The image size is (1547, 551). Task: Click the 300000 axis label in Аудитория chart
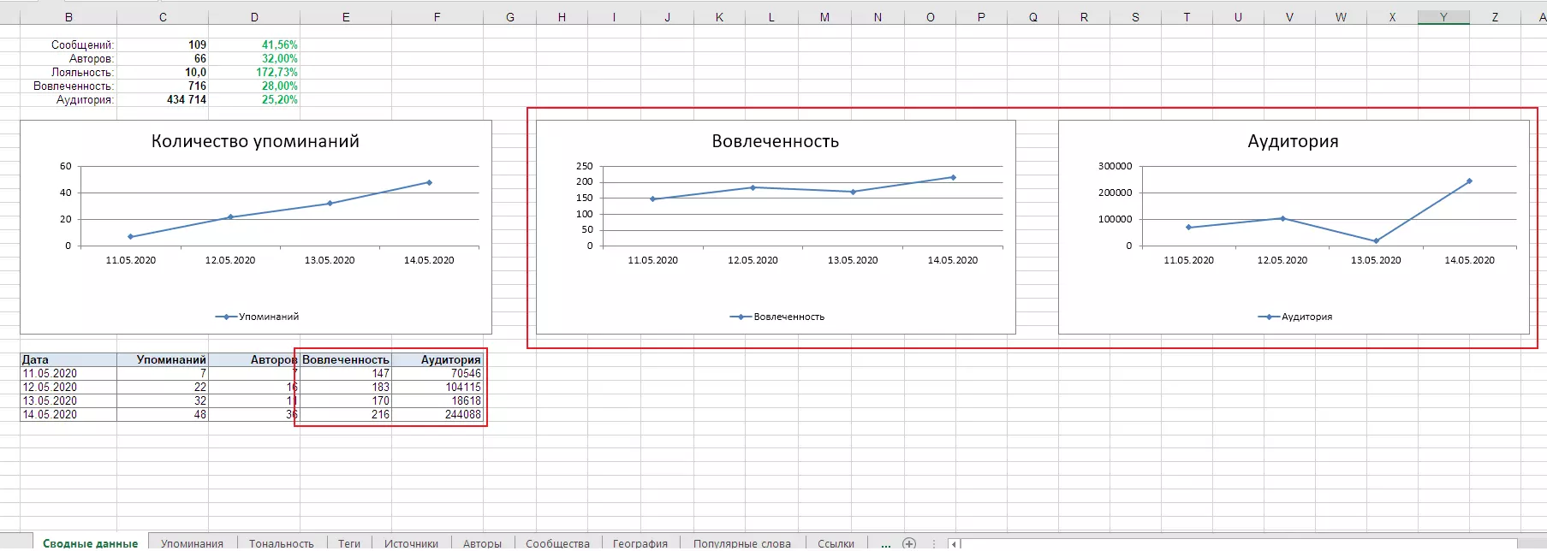(x=1115, y=166)
